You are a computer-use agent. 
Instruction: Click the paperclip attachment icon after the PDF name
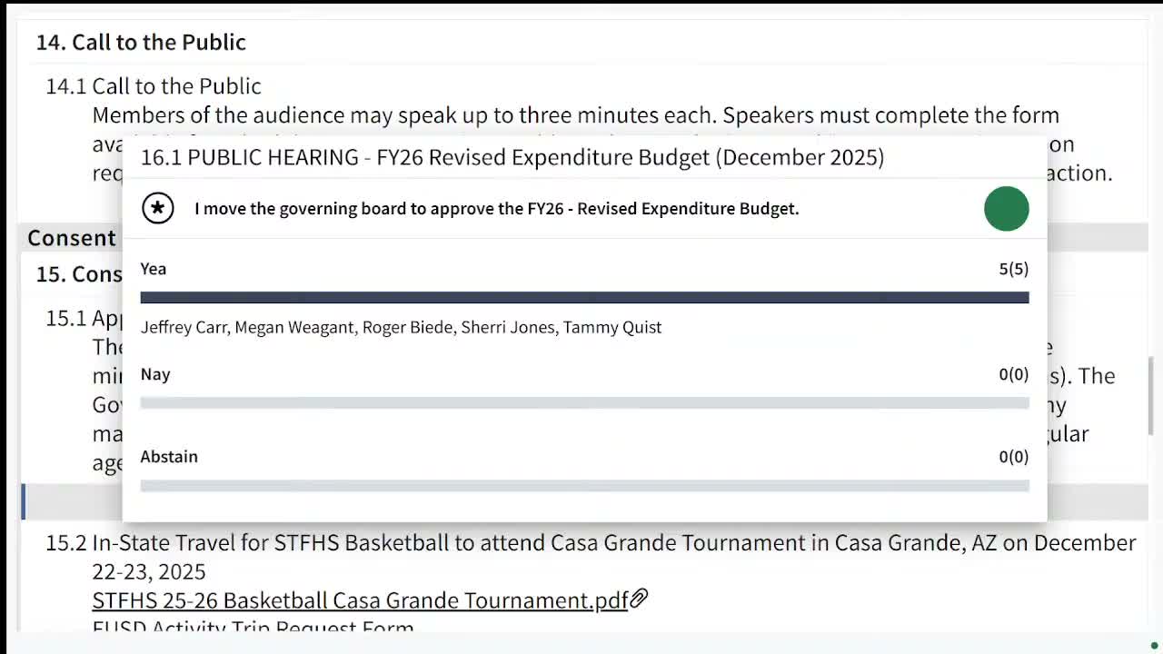pyautogui.click(x=639, y=599)
